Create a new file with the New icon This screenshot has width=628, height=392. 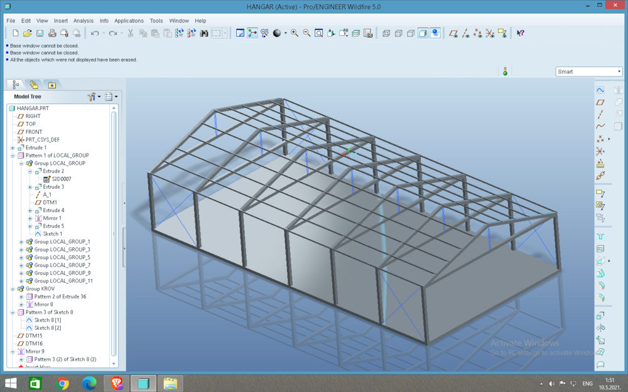16,33
